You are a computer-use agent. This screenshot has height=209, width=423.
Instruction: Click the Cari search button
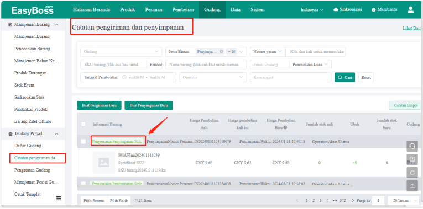tap(344, 77)
